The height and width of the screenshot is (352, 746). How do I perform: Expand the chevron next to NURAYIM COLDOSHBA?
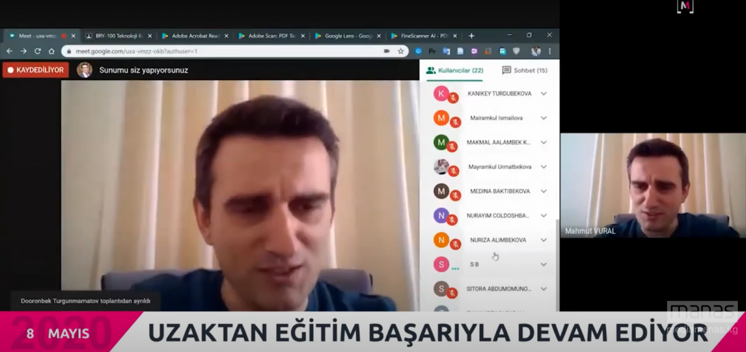point(543,215)
